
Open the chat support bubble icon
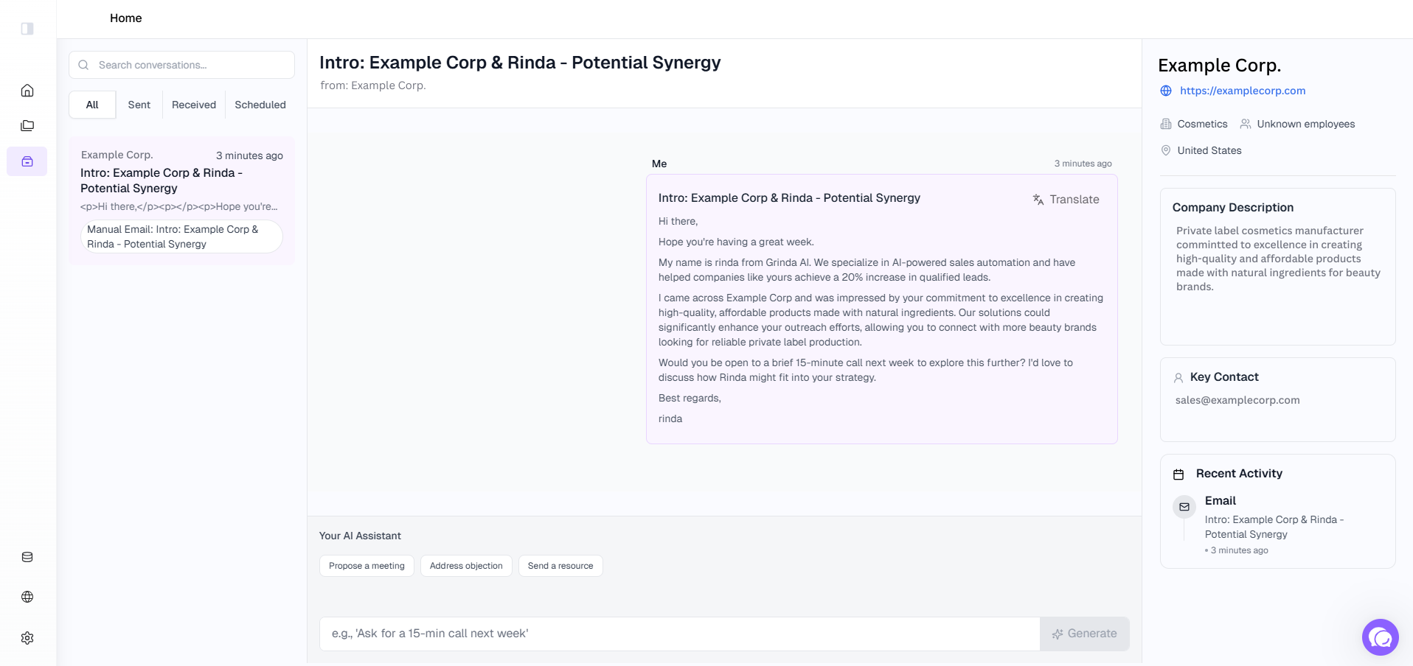(1381, 637)
